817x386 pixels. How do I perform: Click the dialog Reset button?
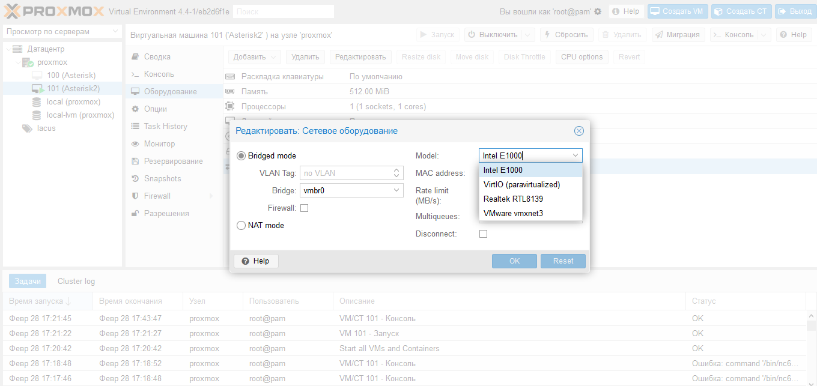tap(563, 261)
